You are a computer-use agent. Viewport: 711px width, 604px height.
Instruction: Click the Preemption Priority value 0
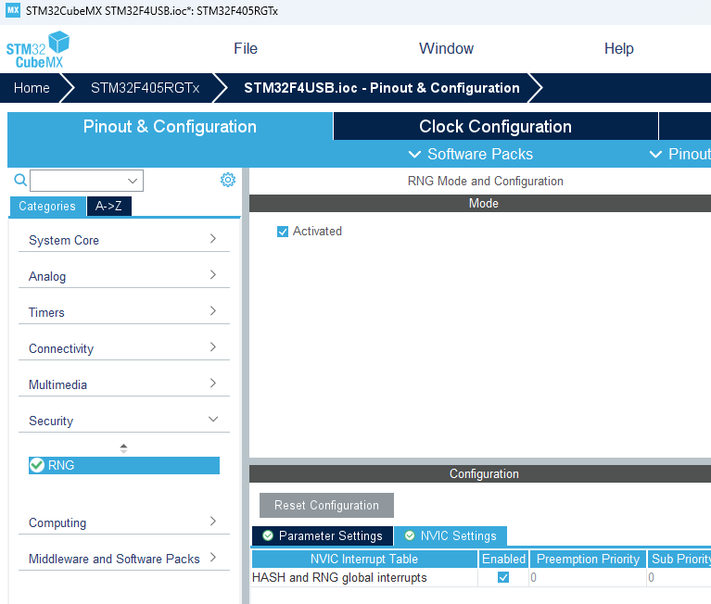587,577
